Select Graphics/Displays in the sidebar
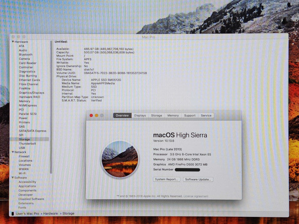This screenshot has height=224, width=299. coord(31,93)
